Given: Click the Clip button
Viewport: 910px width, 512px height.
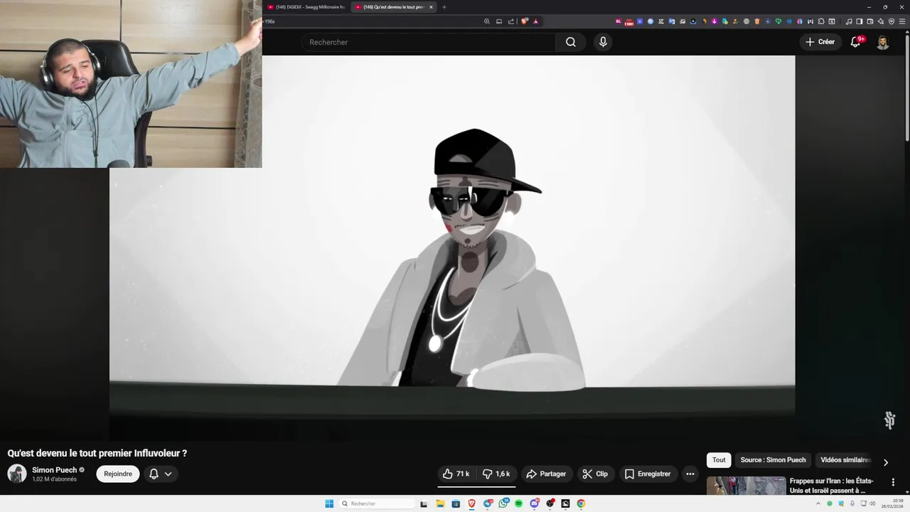Looking at the screenshot, I should pos(595,474).
